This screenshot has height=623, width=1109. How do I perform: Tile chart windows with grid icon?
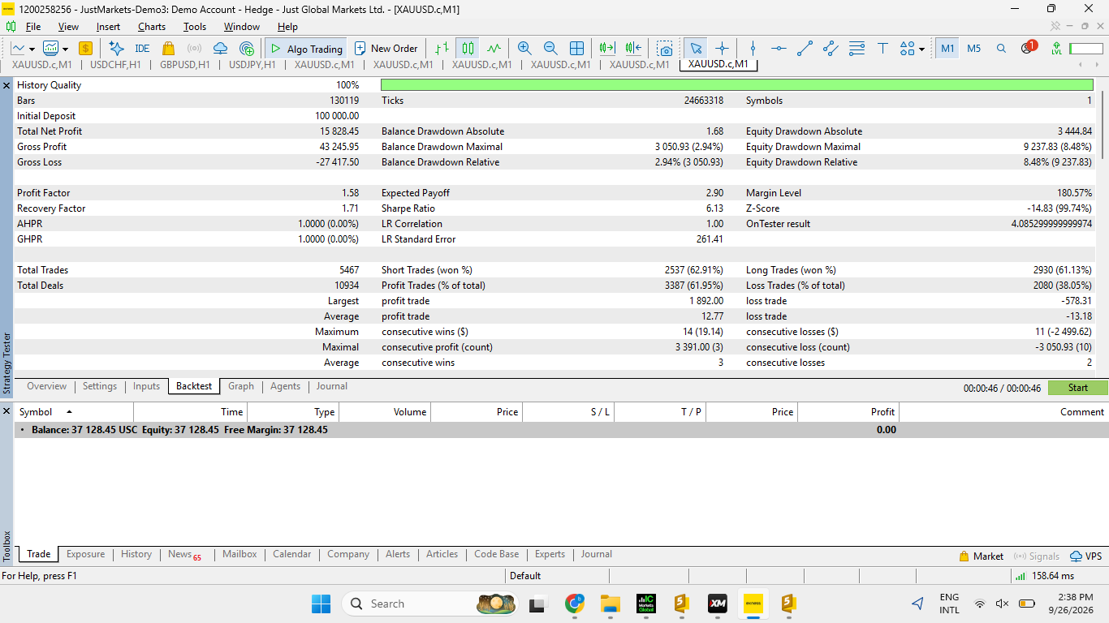click(576, 49)
